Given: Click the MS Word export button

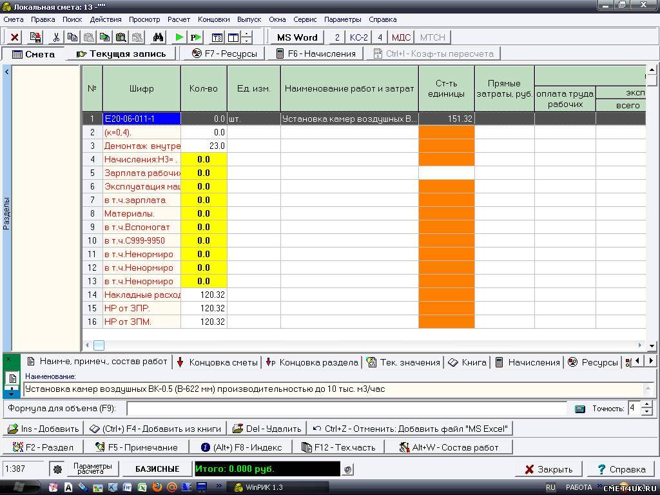Looking at the screenshot, I should tap(296, 37).
